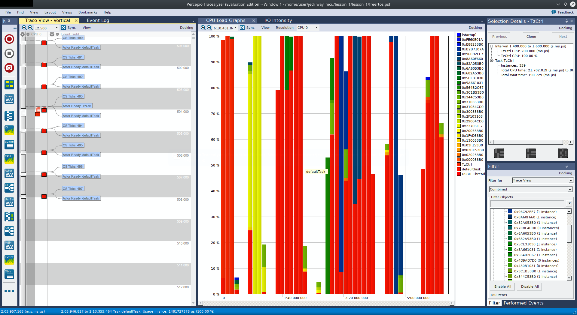Start recording with the red record icon

pyautogui.click(x=9, y=39)
